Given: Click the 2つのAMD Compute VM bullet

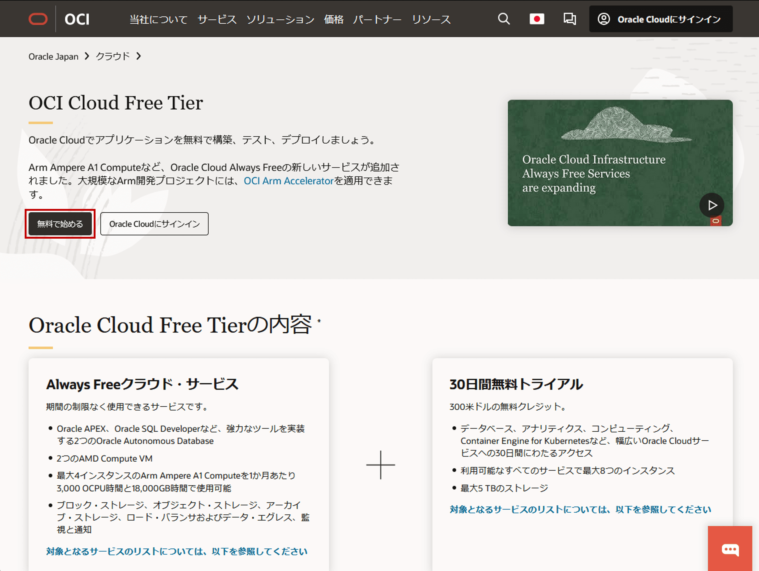Looking at the screenshot, I should click(105, 458).
